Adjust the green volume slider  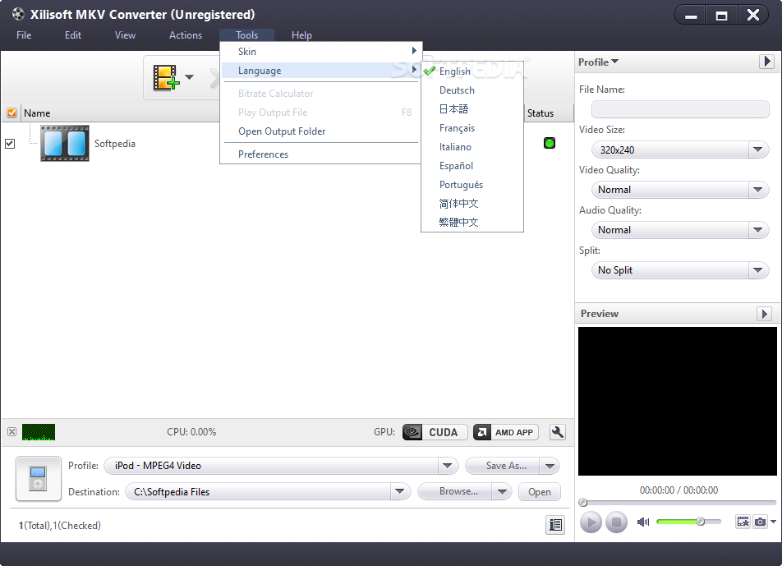688,522
